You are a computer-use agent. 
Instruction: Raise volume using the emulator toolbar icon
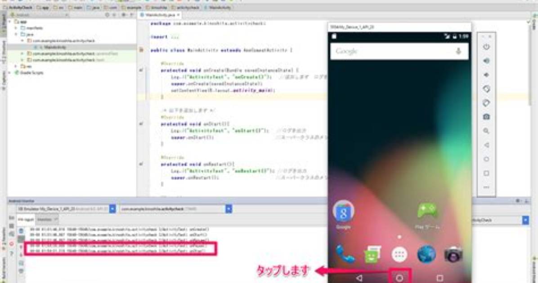pos(486,61)
